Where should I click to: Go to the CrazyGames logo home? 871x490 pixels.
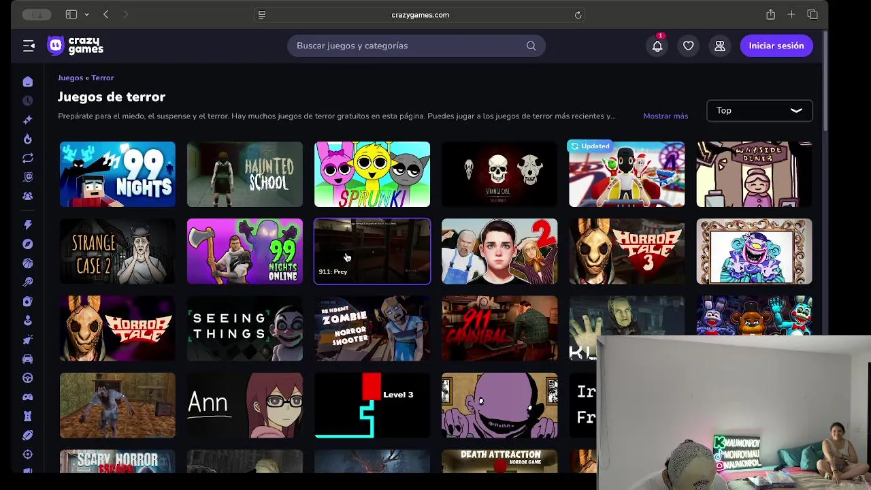tap(75, 46)
